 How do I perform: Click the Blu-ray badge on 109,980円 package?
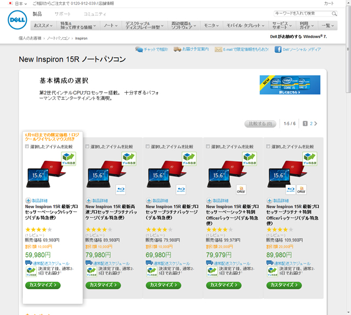pyautogui.click(x=291, y=189)
